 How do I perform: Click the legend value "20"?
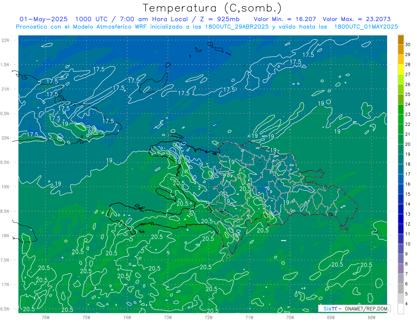[x=408, y=144]
